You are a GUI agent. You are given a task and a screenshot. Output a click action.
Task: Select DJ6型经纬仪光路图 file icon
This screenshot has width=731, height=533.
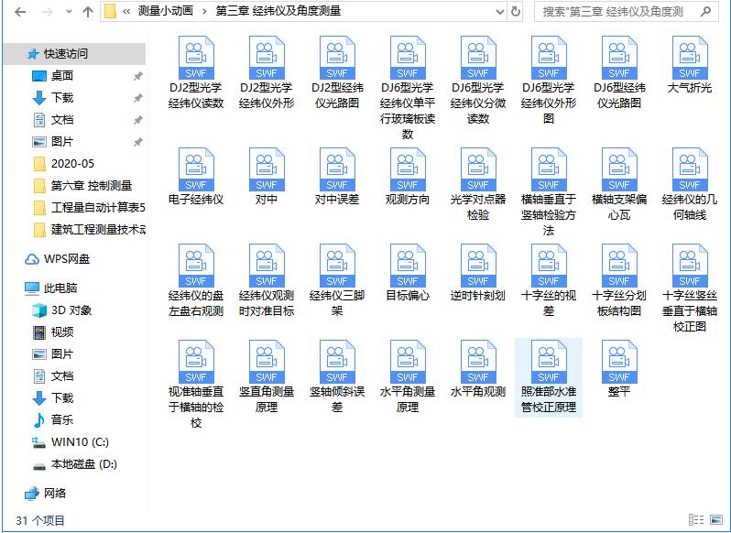619,58
